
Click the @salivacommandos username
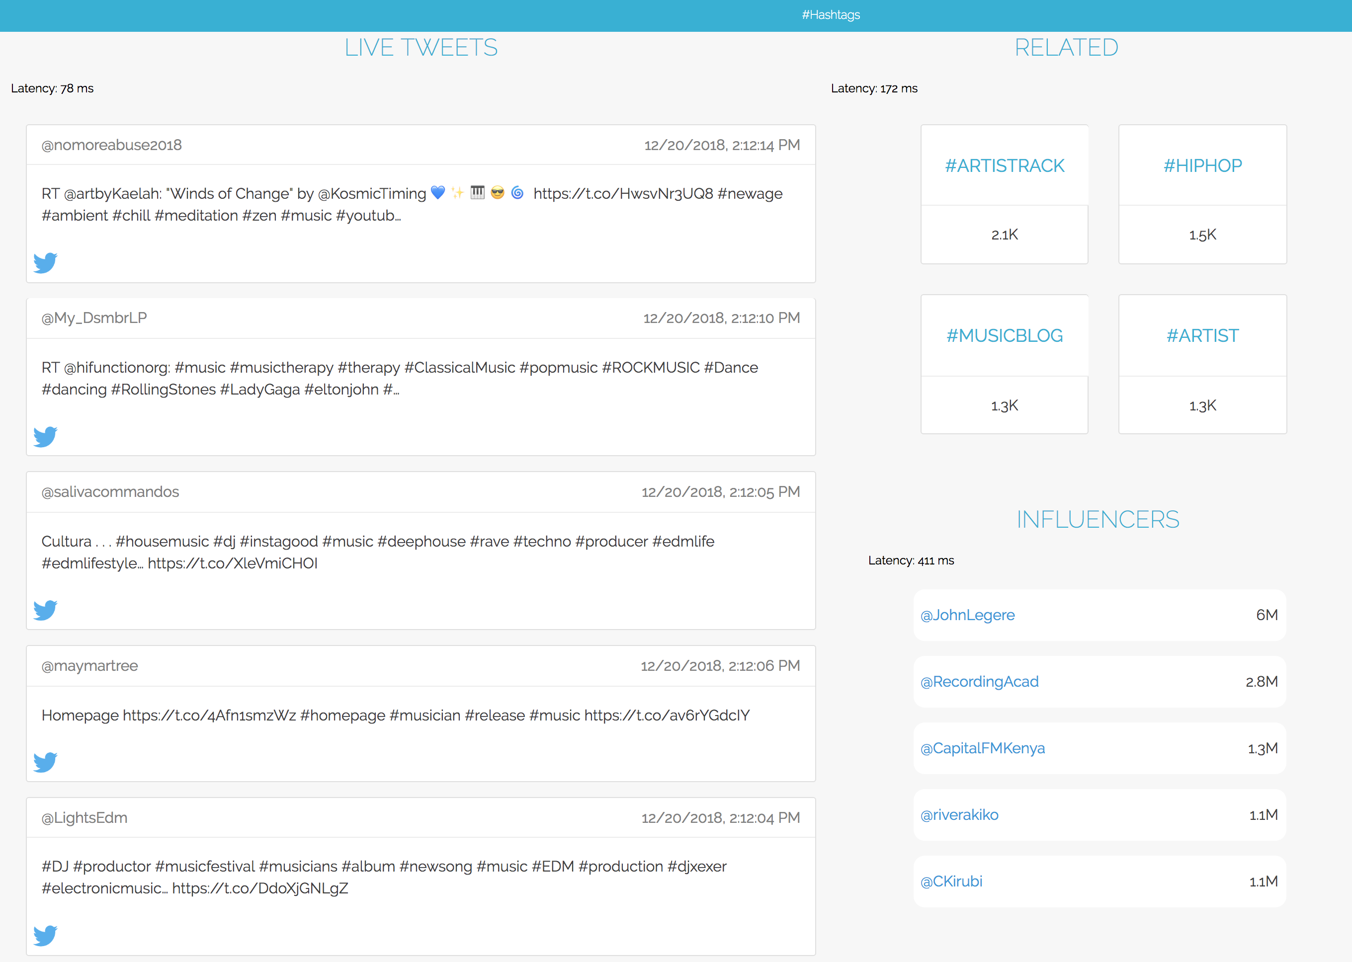[110, 491]
